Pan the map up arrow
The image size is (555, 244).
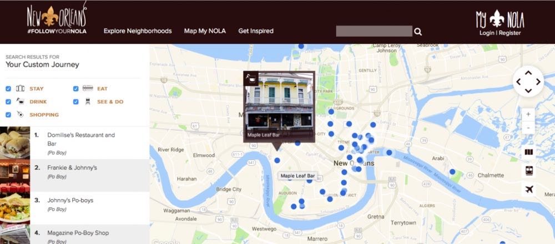pos(528,73)
